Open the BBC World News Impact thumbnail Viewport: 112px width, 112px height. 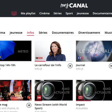94,90
